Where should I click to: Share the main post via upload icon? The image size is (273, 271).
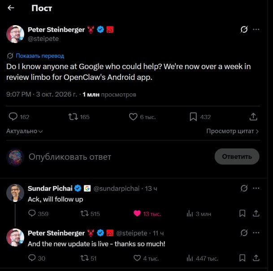coord(253,117)
